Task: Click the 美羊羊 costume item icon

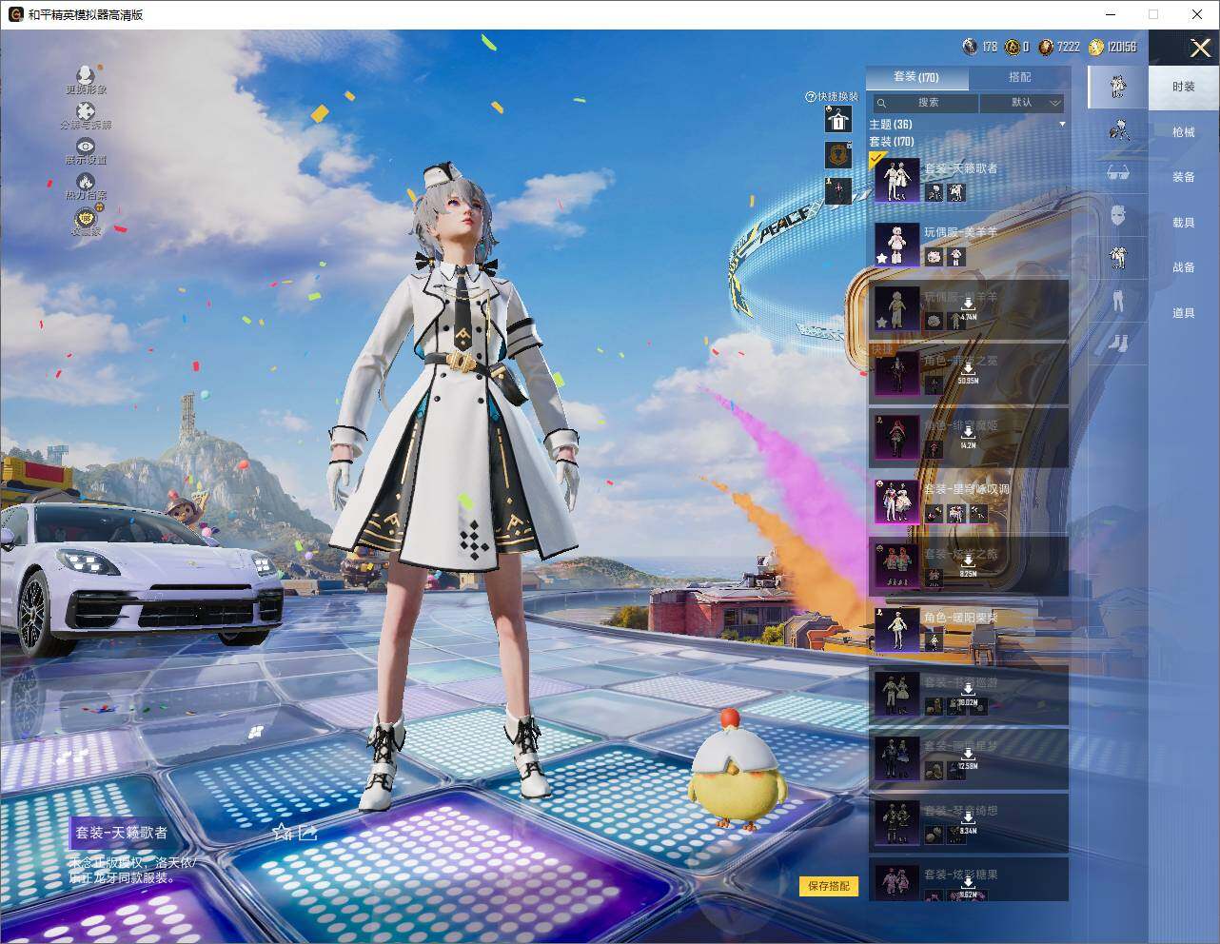Action: [956, 256]
